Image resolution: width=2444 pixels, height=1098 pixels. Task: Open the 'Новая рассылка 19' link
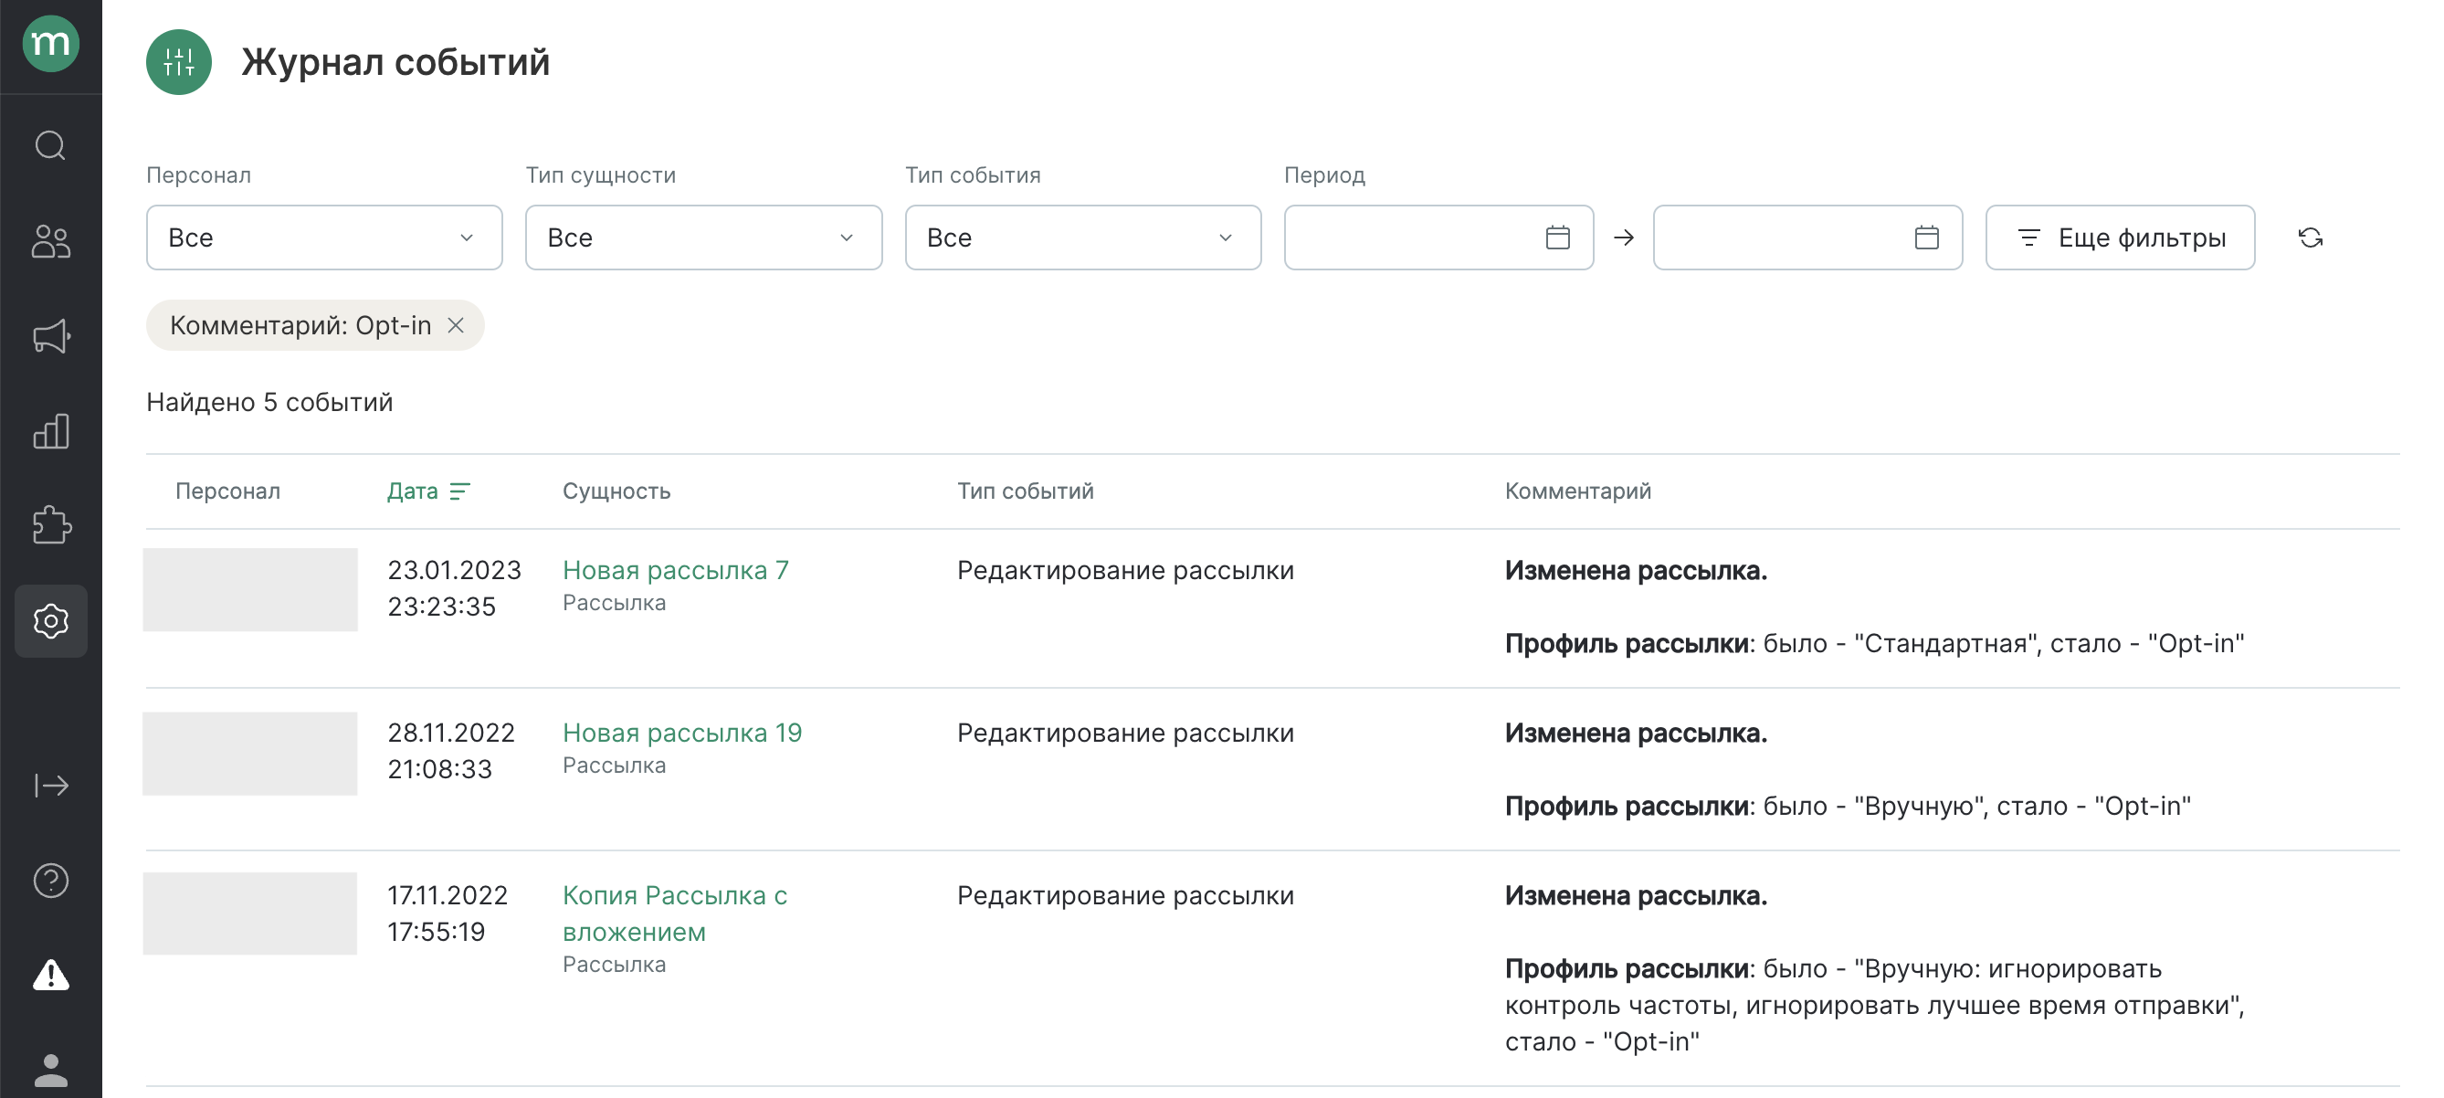pos(682,733)
